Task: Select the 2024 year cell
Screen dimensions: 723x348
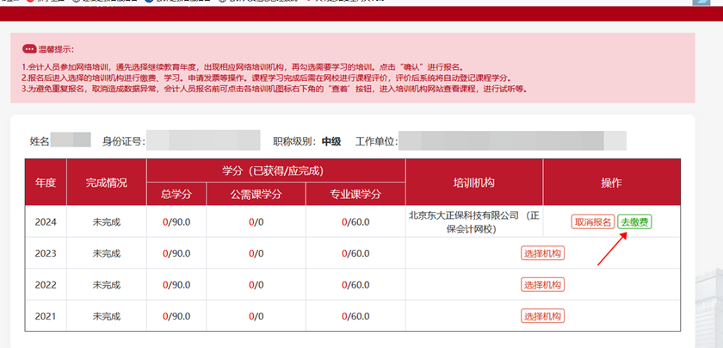Action: (45, 222)
